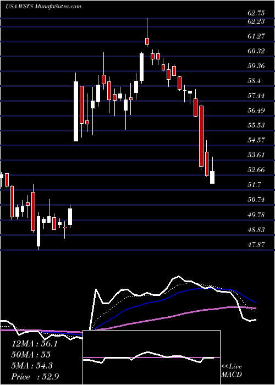Click the 'Price : 52.9' readout
Screen dimensions: 275x385
(35, 377)
